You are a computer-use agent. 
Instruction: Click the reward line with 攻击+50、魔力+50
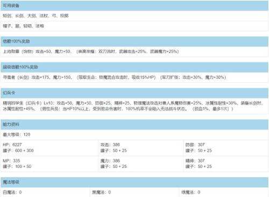(134, 52)
